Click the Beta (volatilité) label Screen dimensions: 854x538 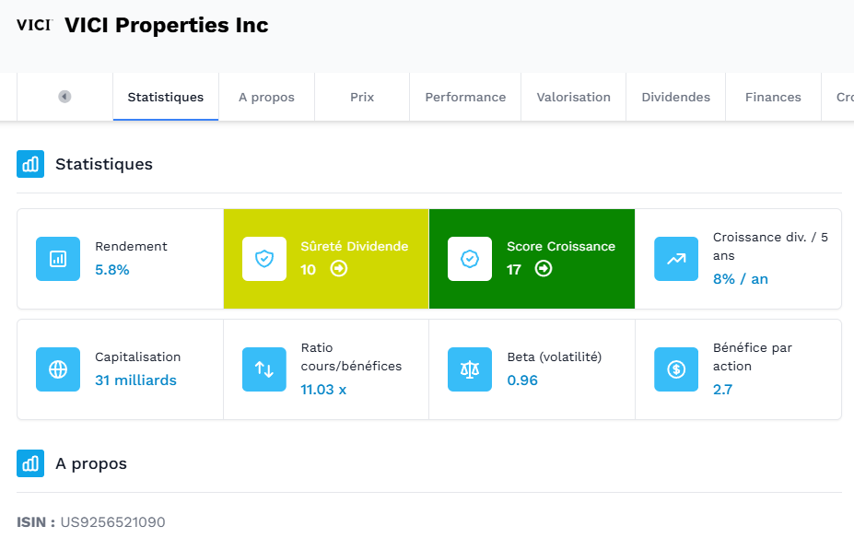pos(555,357)
